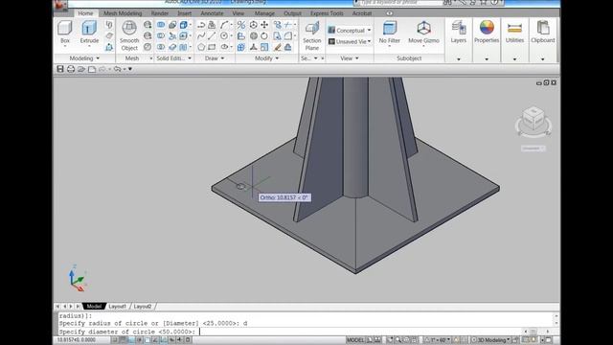The image size is (613, 345).
Task: Pick the Line tool in Draw panel
Action: pyautogui.click(x=212, y=36)
